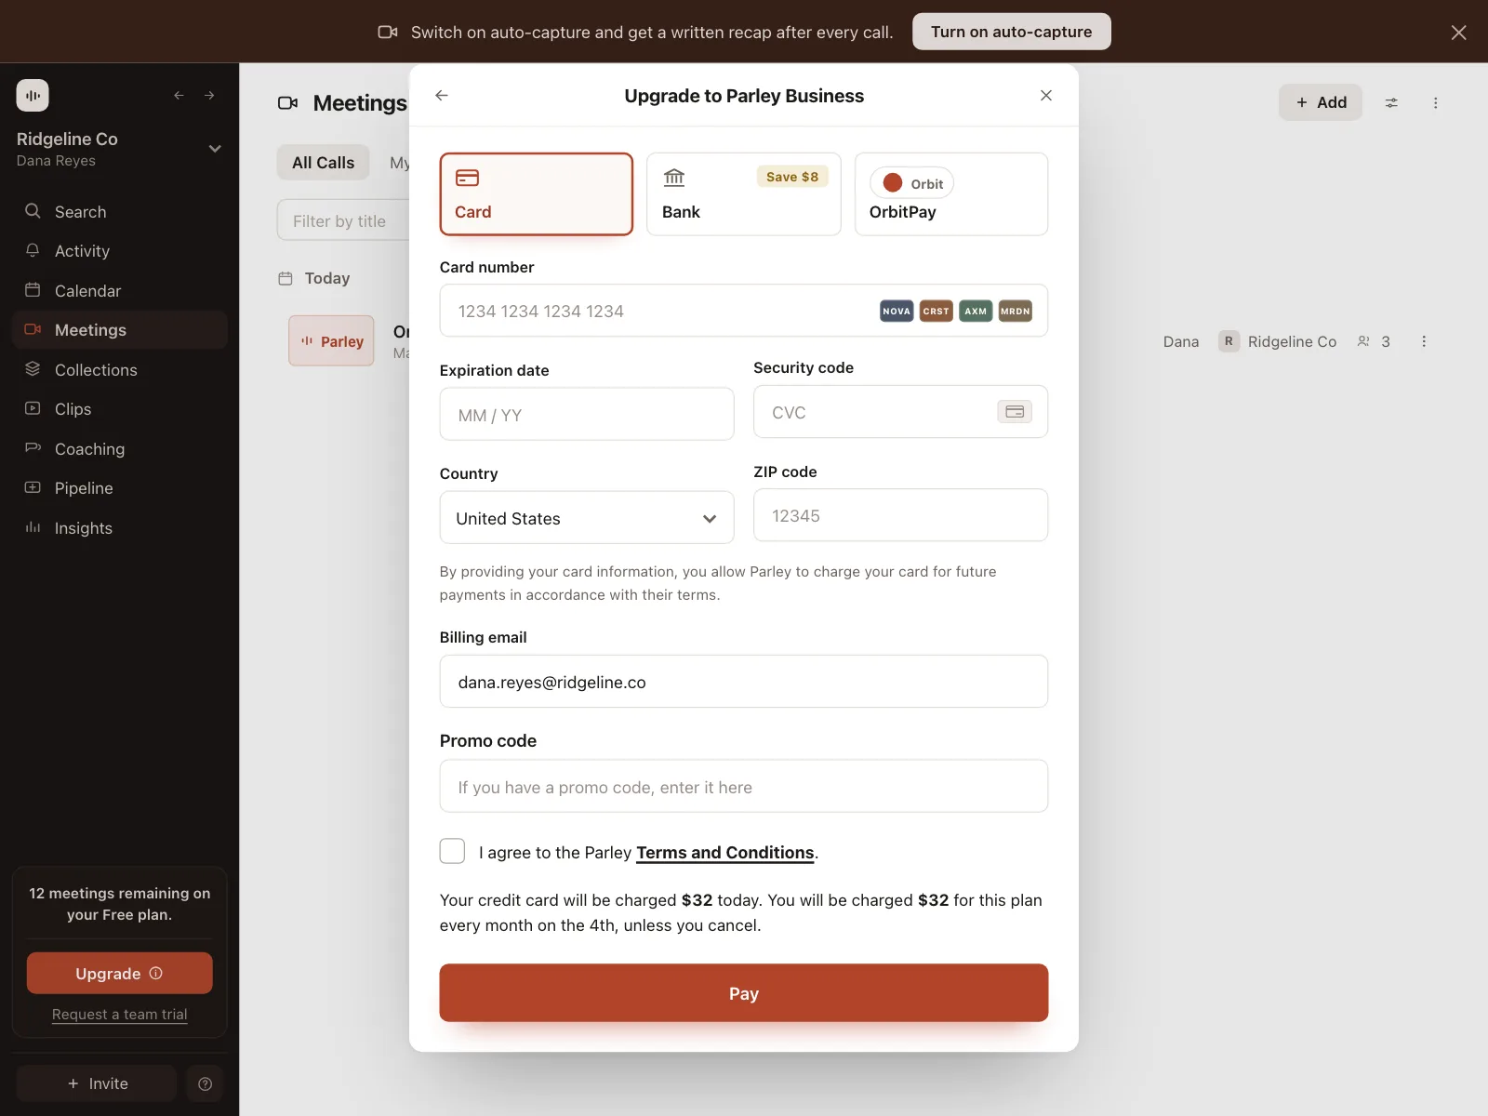Select the Card payment method
Screen dimensions: 1488x1116
[x=537, y=194]
